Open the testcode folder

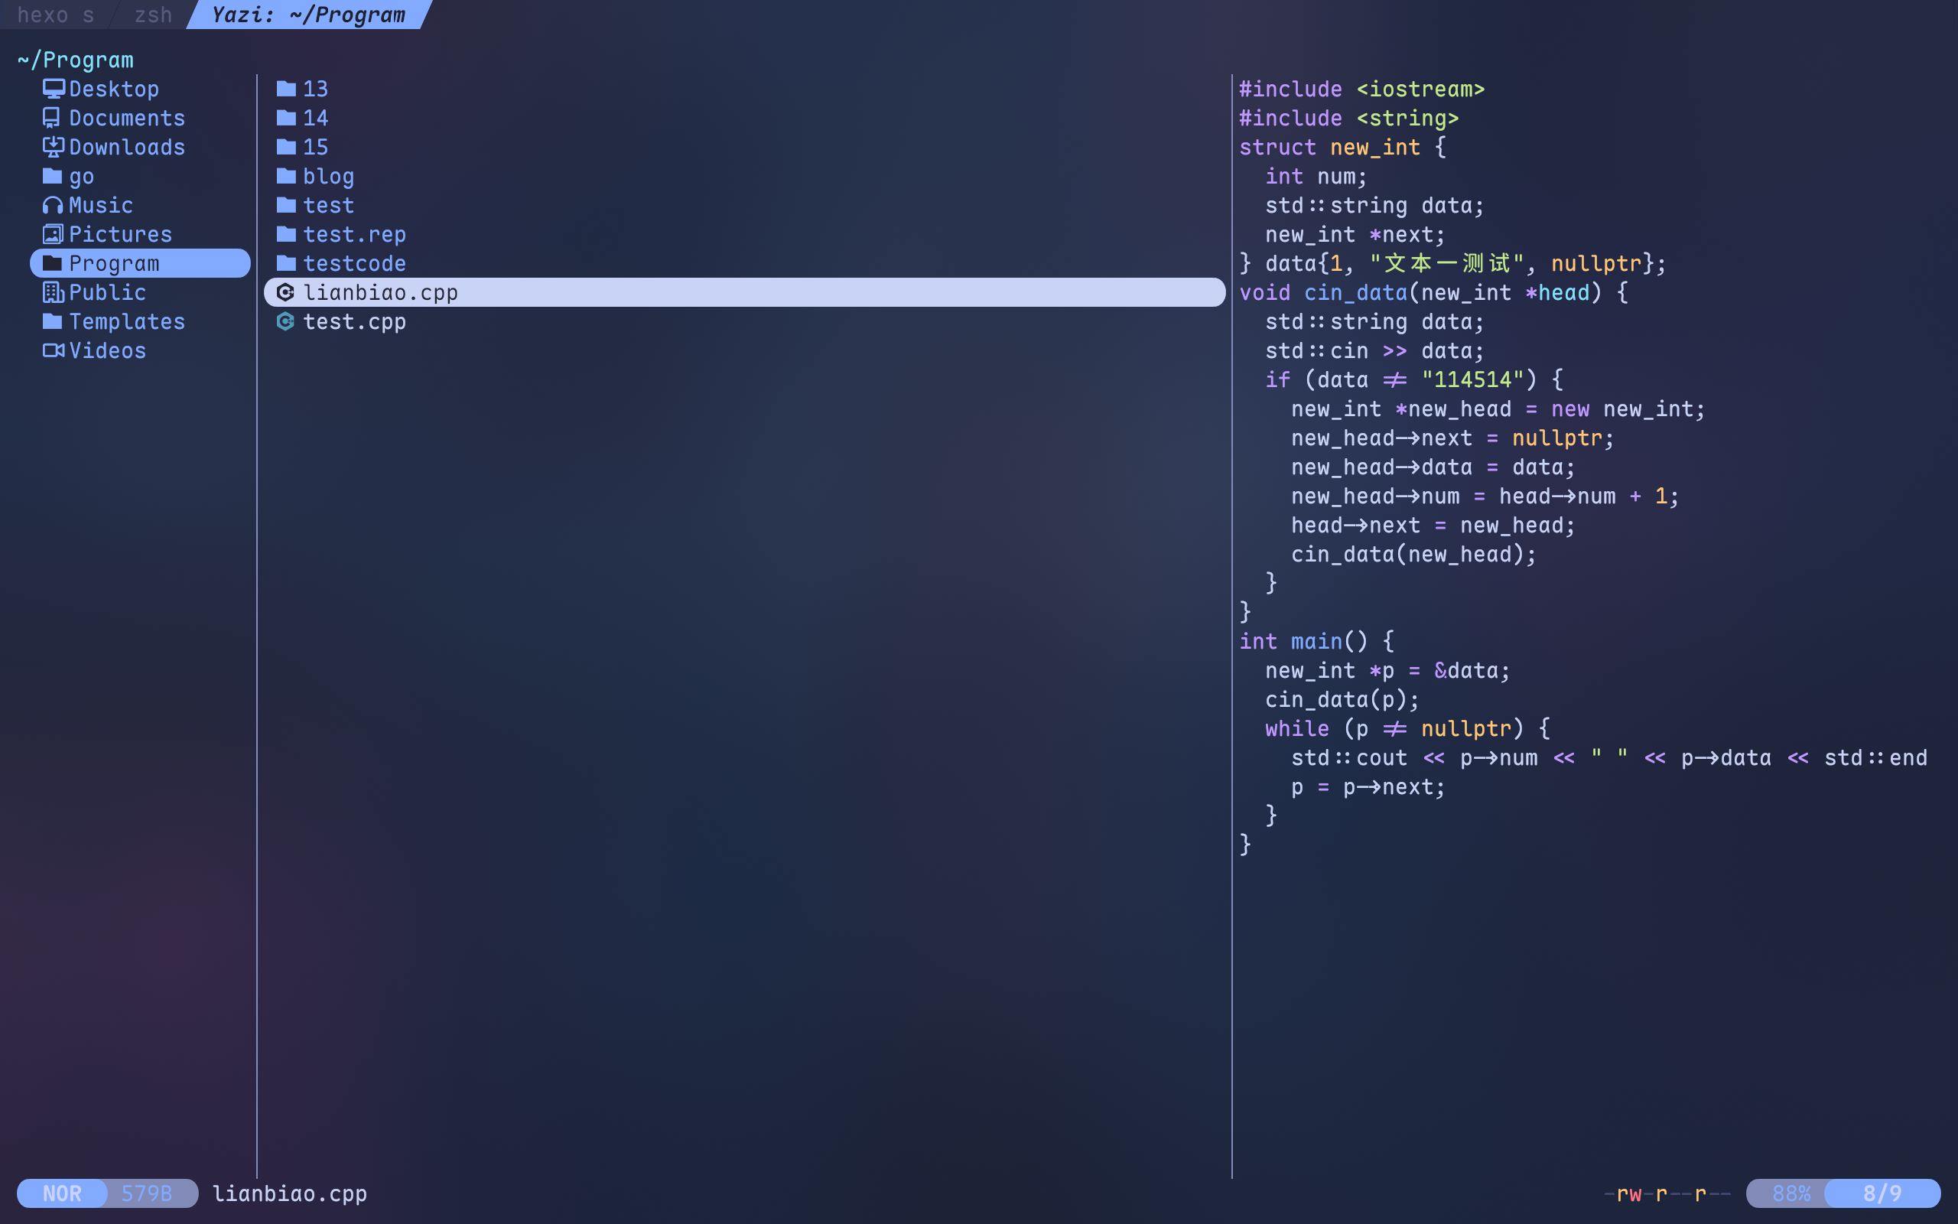click(x=353, y=263)
